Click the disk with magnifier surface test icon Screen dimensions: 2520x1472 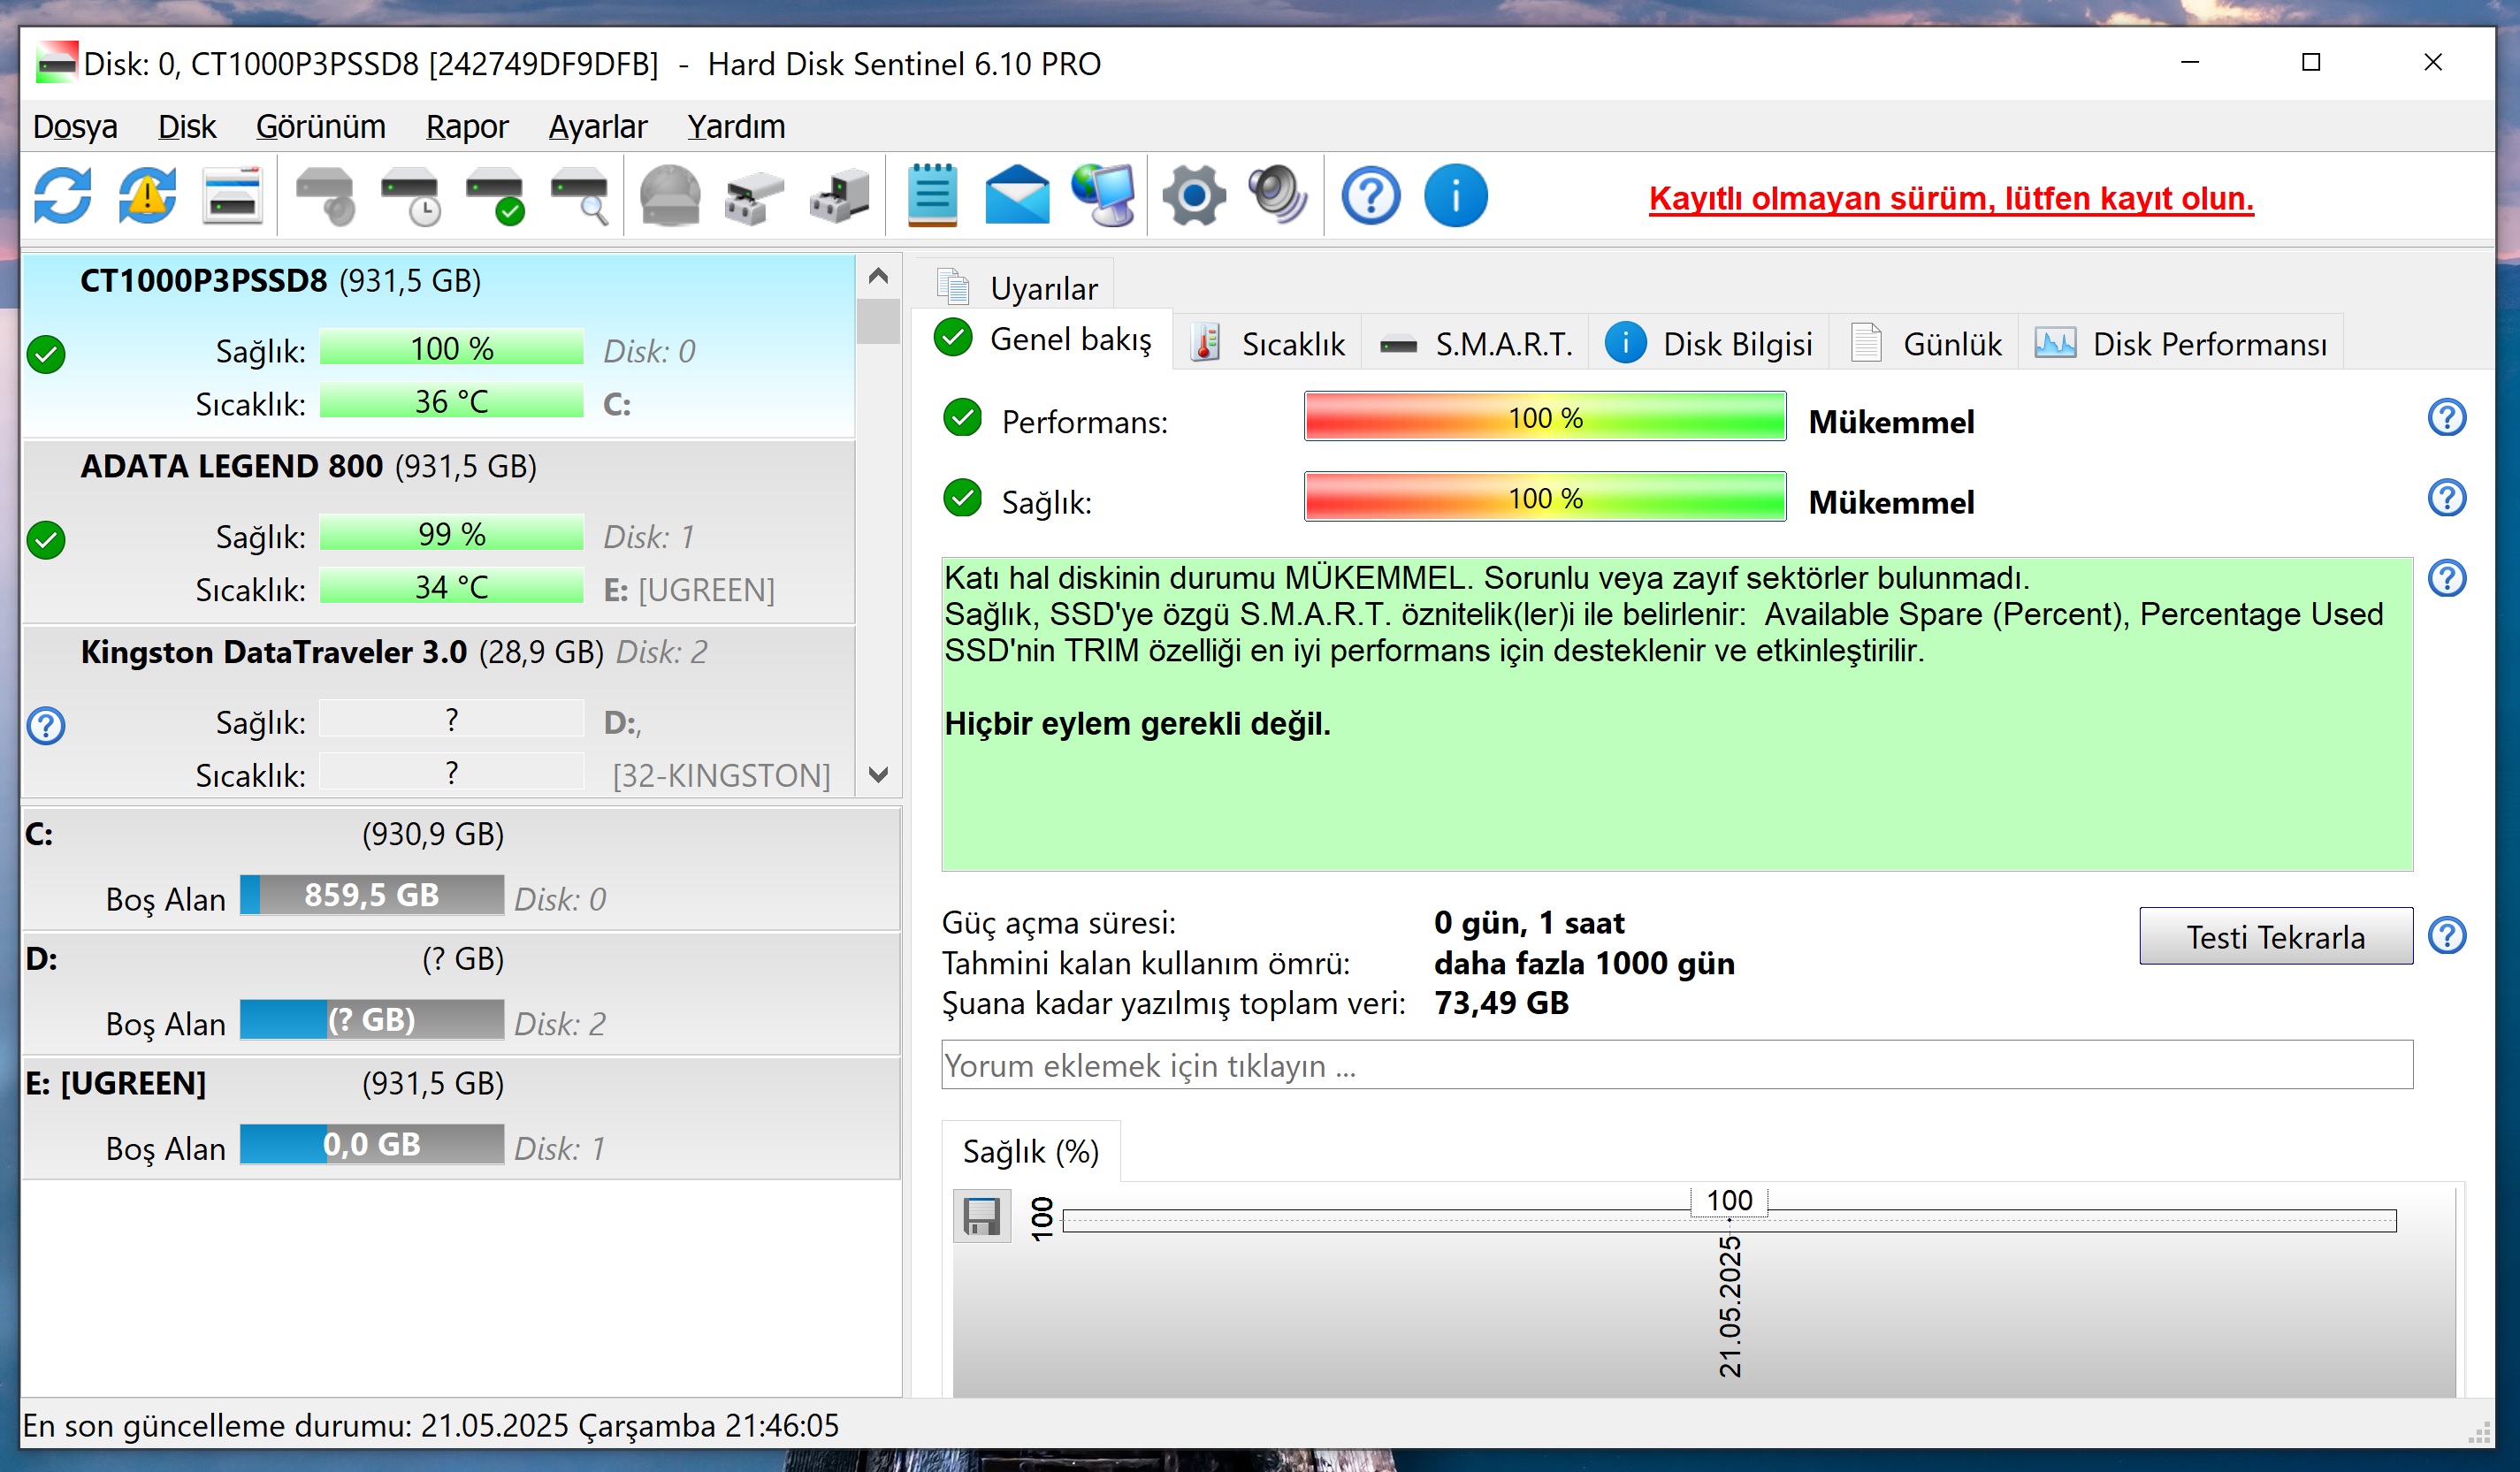pos(580,195)
